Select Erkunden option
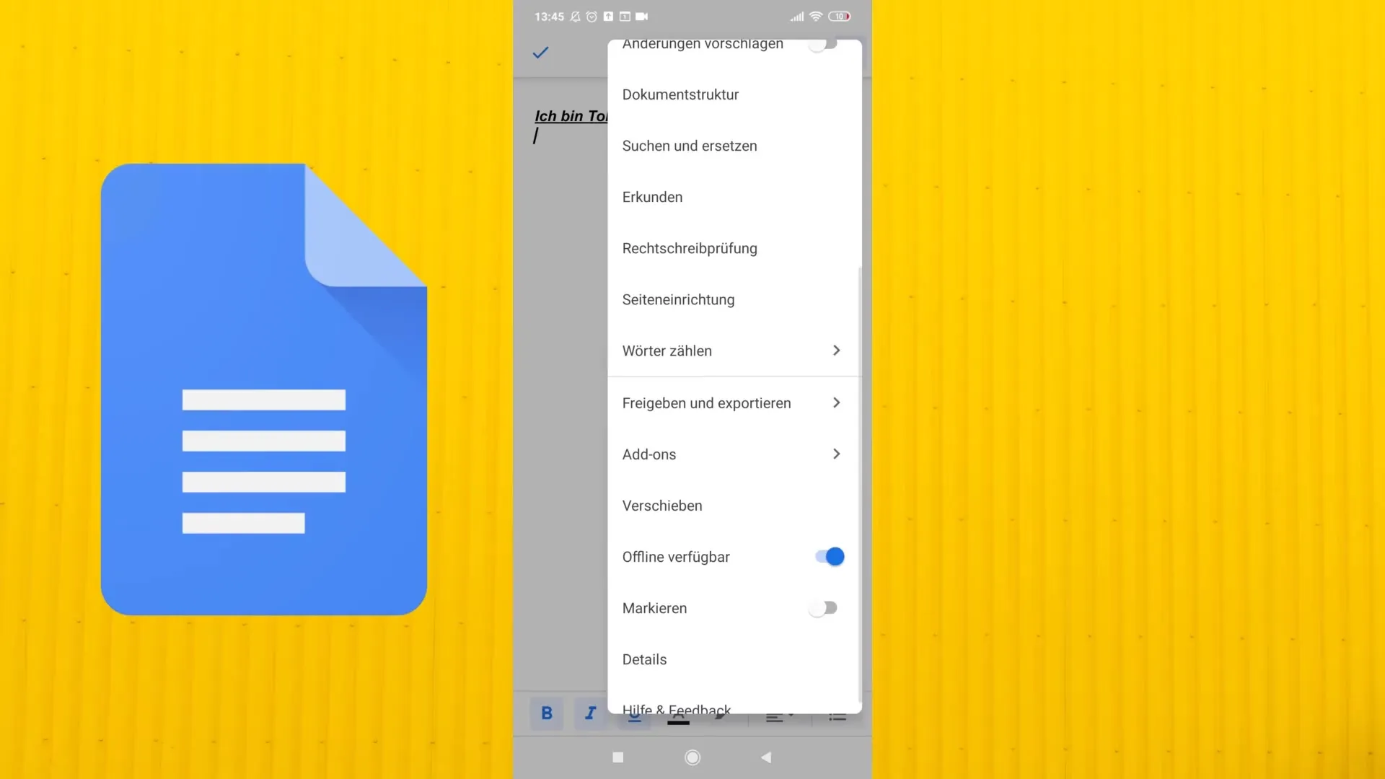The width and height of the screenshot is (1385, 779). (653, 197)
